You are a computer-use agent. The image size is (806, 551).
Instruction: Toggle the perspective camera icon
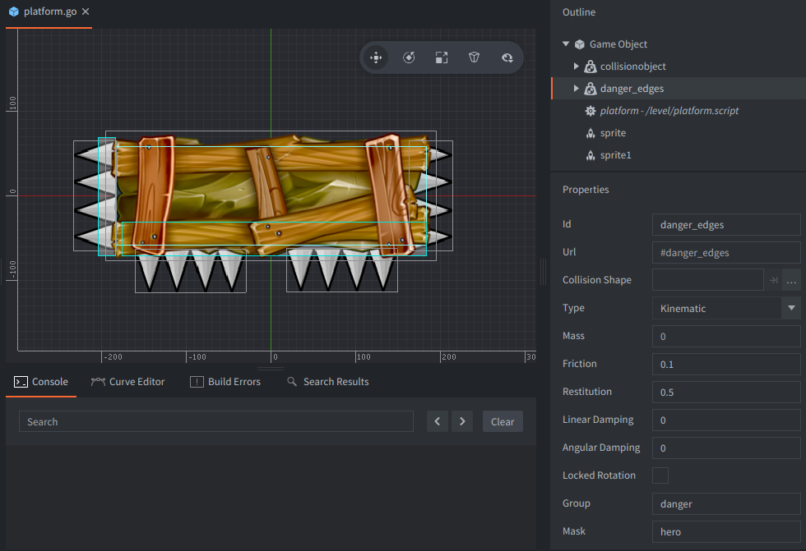coord(475,57)
